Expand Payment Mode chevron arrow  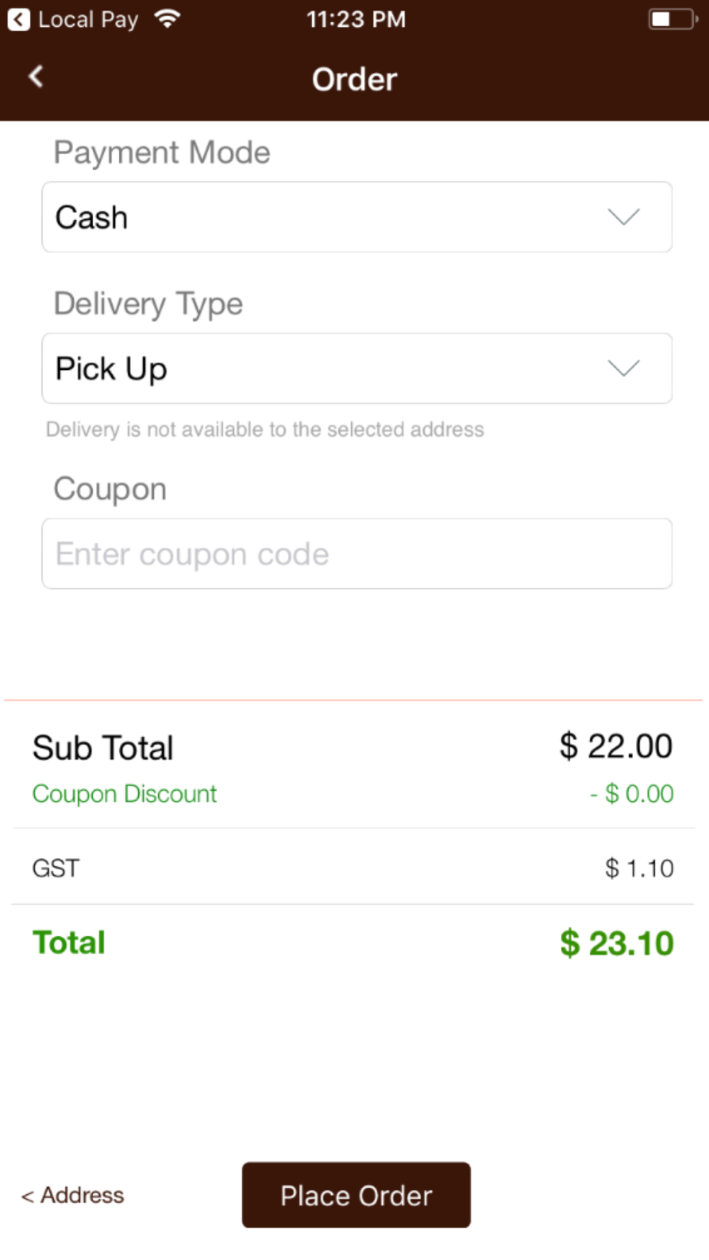pos(624,217)
